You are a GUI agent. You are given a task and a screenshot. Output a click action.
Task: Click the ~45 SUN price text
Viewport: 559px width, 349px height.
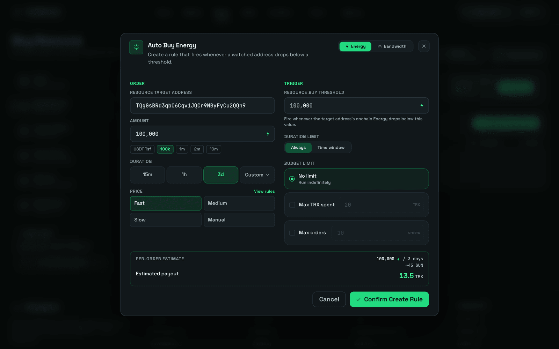[414, 266]
